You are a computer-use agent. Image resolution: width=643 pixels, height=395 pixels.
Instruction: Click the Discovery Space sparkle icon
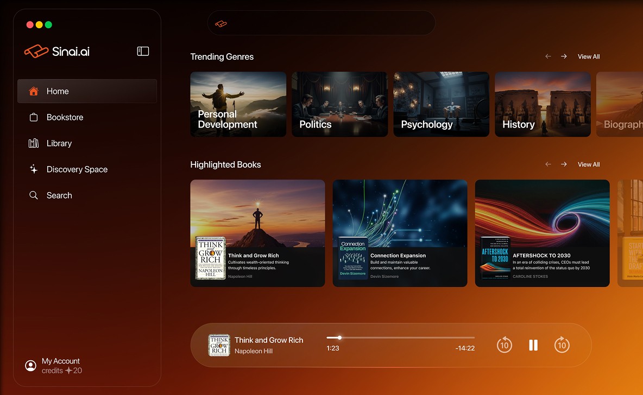click(x=34, y=169)
